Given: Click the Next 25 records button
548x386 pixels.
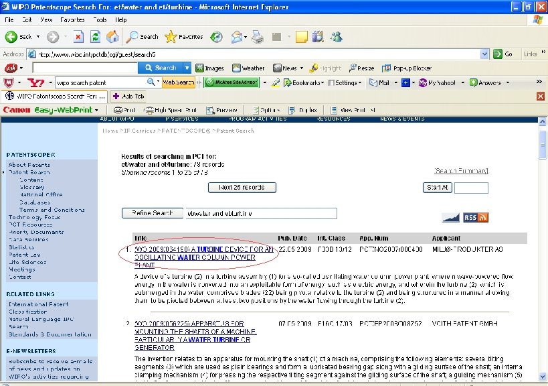Looking at the screenshot, I should 242,188.
